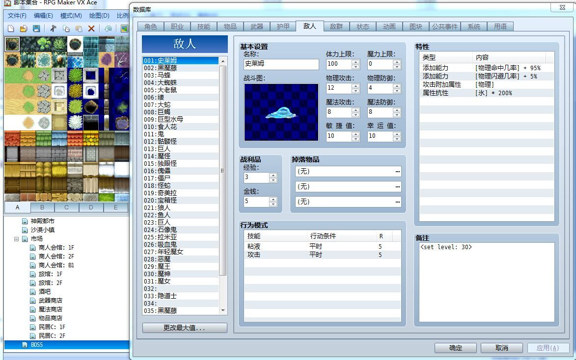576x360 pixels.
Task: Increase 幸运值 with up arrow
Action: pyautogui.click(x=397, y=134)
